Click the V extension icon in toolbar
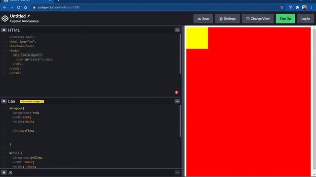The width and height of the screenshot is (316, 177). 290,7
